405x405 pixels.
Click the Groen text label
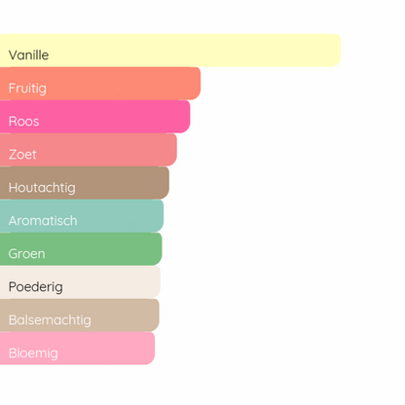26,254
